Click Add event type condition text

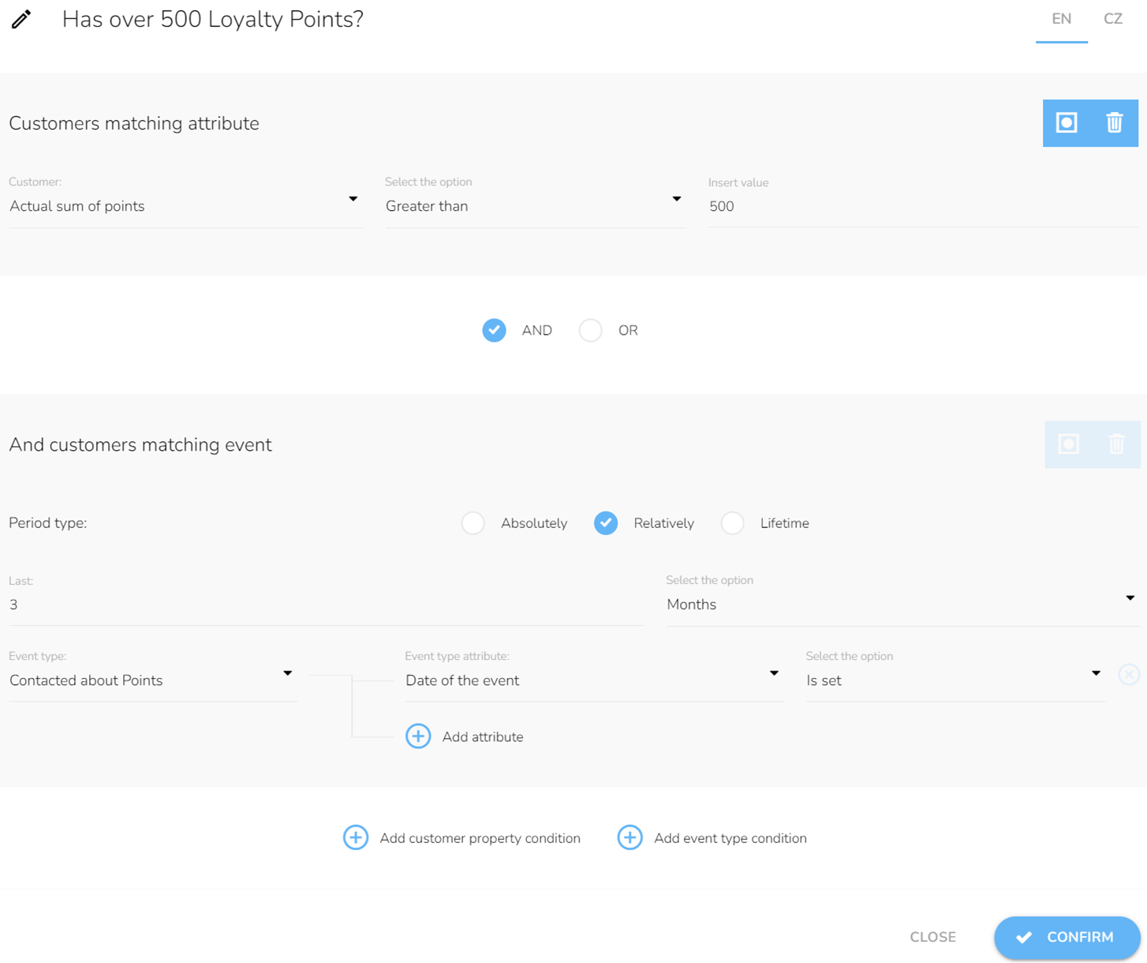click(730, 838)
